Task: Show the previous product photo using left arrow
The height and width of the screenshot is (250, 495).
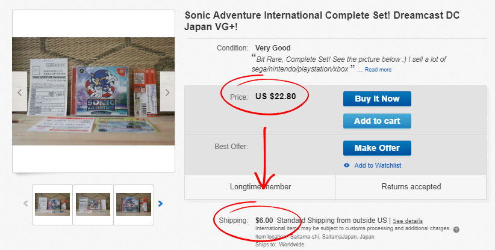Action: pyautogui.click(x=20, y=93)
